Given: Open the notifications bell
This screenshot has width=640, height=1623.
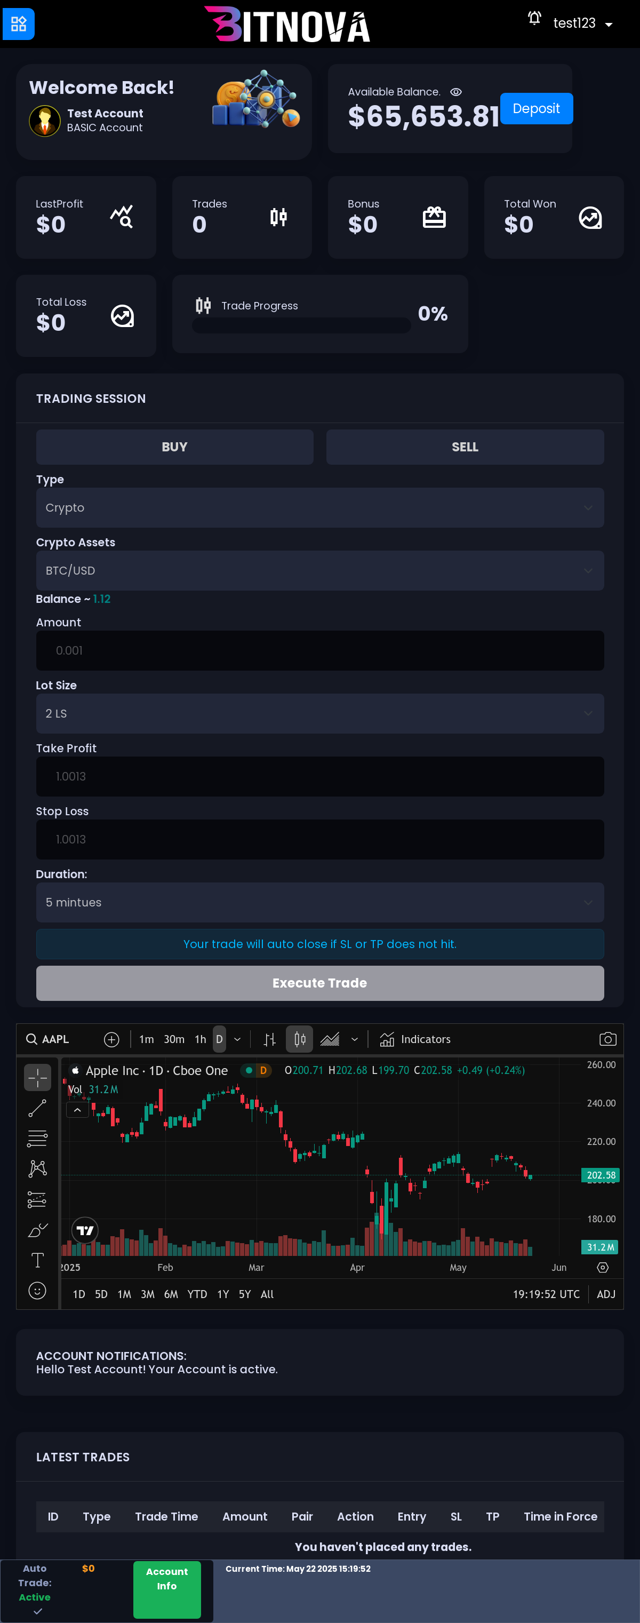Looking at the screenshot, I should [x=534, y=18].
